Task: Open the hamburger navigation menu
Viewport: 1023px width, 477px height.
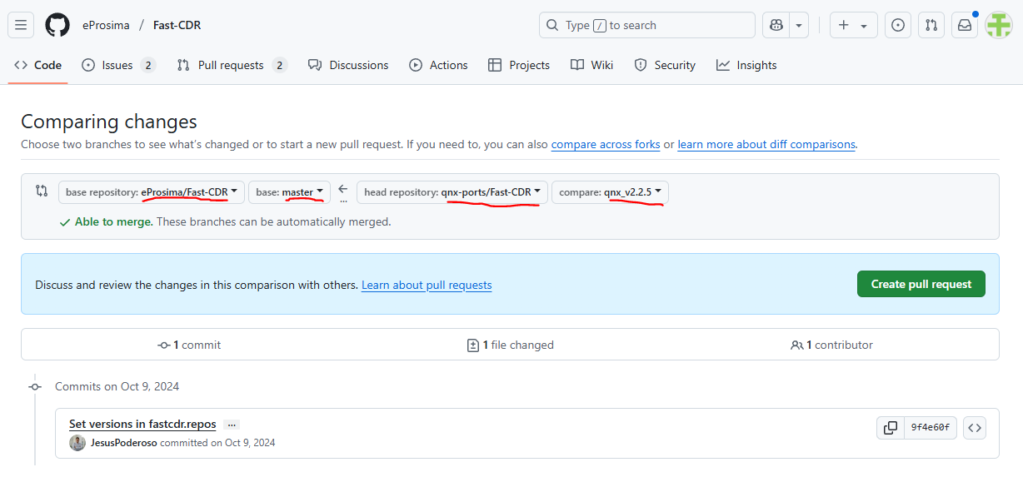Action: tap(21, 25)
